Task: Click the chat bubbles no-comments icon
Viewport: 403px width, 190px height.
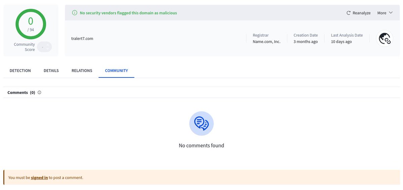Action: 202,124
